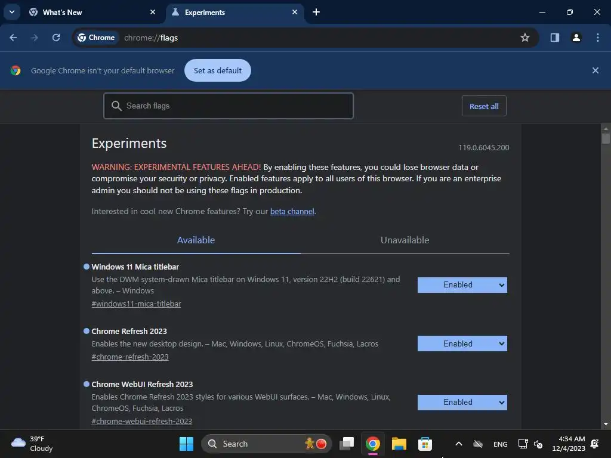Bookmark this page with star icon
This screenshot has width=611, height=458.
[525, 38]
